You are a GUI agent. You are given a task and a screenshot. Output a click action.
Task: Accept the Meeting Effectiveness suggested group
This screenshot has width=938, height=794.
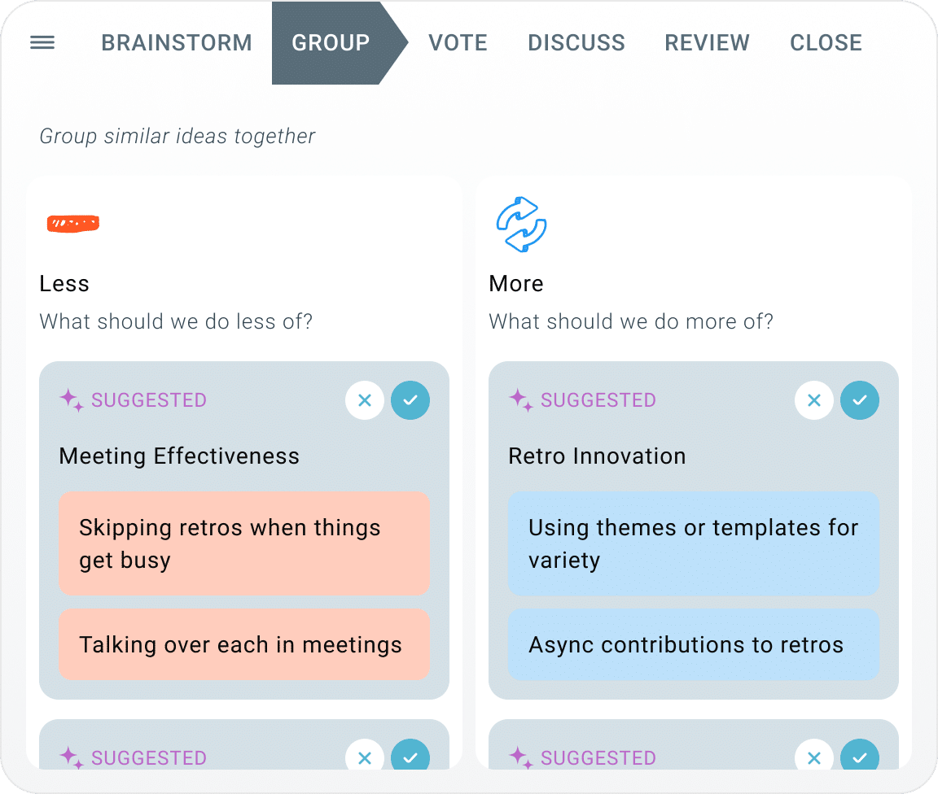[410, 400]
